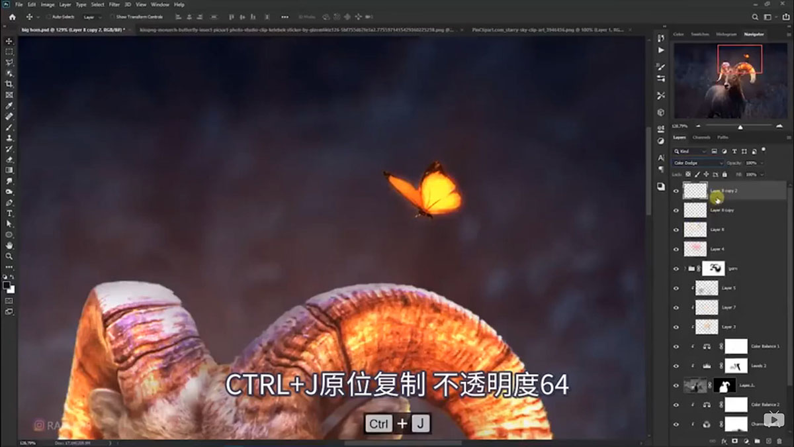Screen dimensions: 794x447
Task: Expand the yarn layer group
Action: pos(686,269)
